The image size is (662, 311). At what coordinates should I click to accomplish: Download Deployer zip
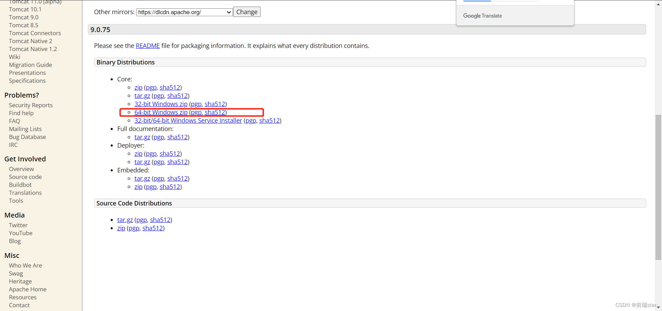(138, 154)
